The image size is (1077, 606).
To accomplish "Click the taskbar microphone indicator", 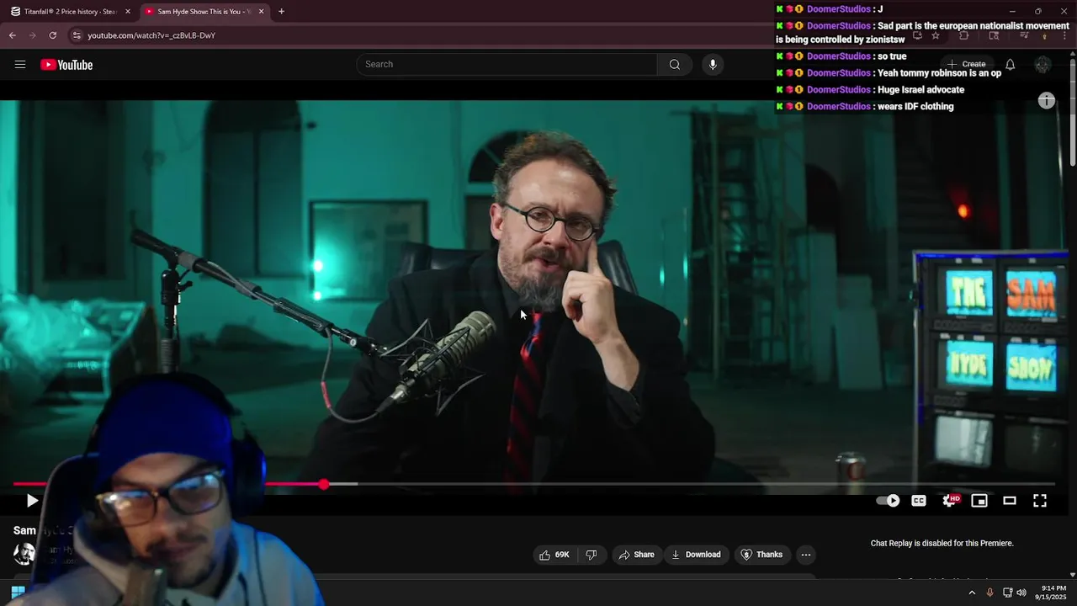I will pyautogui.click(x=989, y=593).
